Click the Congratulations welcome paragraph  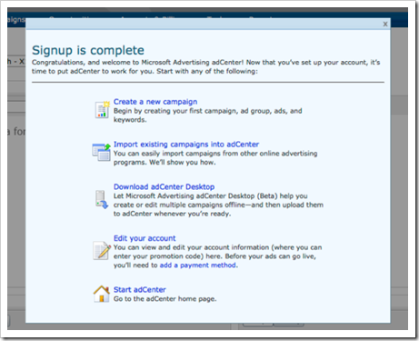coord(206,66)
